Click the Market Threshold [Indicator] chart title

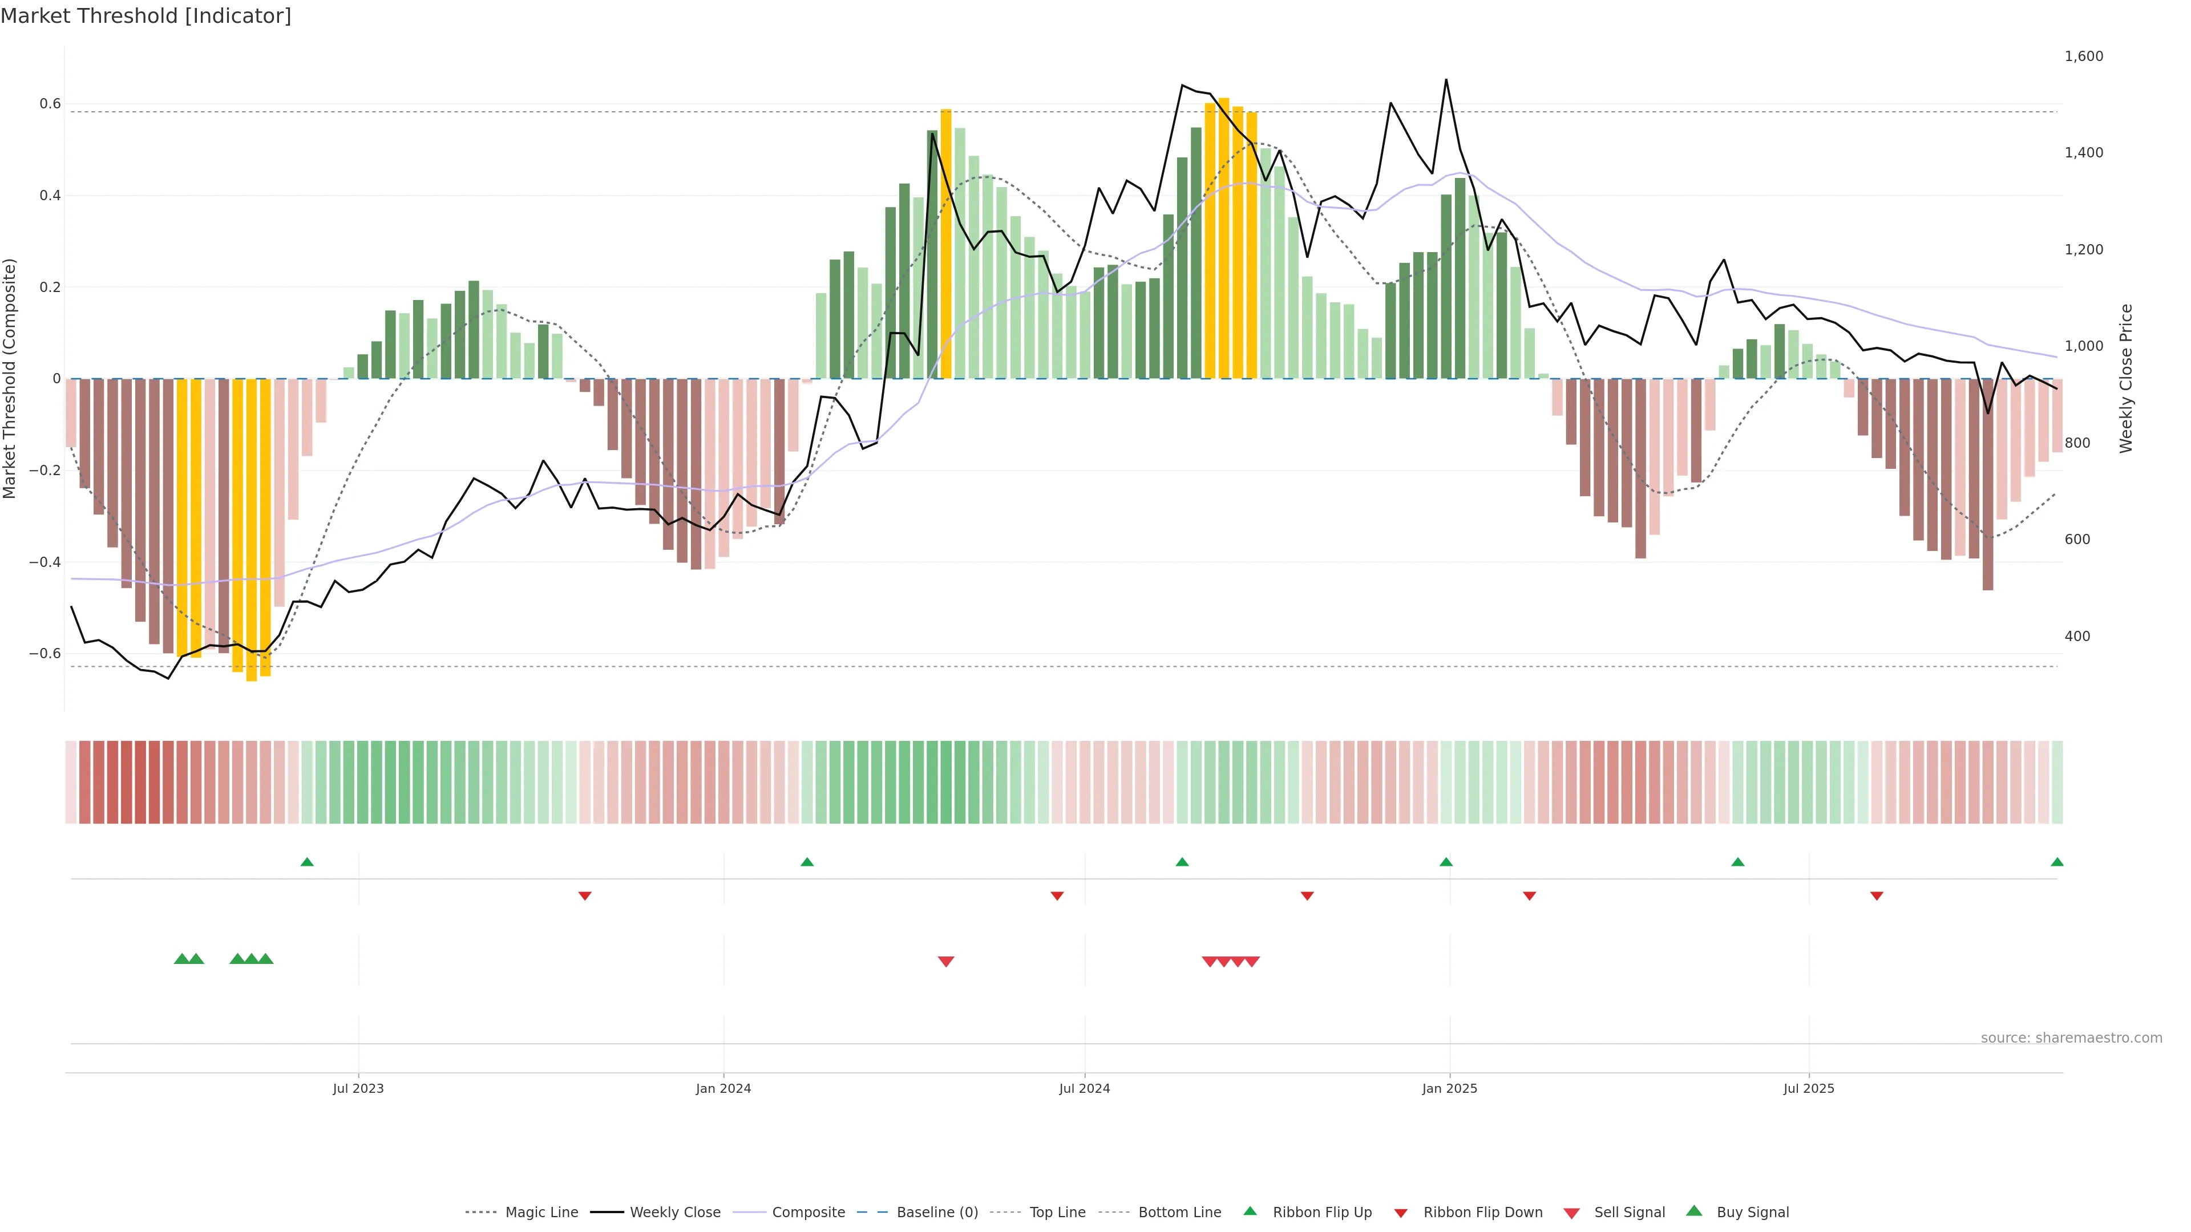pyautogui.click(x=146, y=16)
